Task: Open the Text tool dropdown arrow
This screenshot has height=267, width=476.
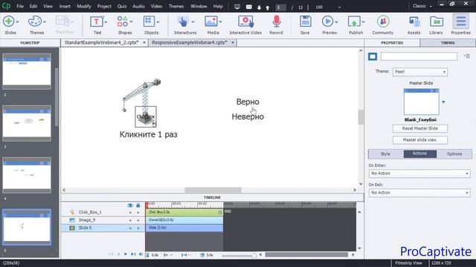Action: [106, 22]
